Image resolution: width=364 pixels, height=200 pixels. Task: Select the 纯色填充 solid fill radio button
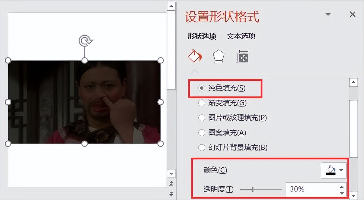pyautogui.click(x=202, y=88)
